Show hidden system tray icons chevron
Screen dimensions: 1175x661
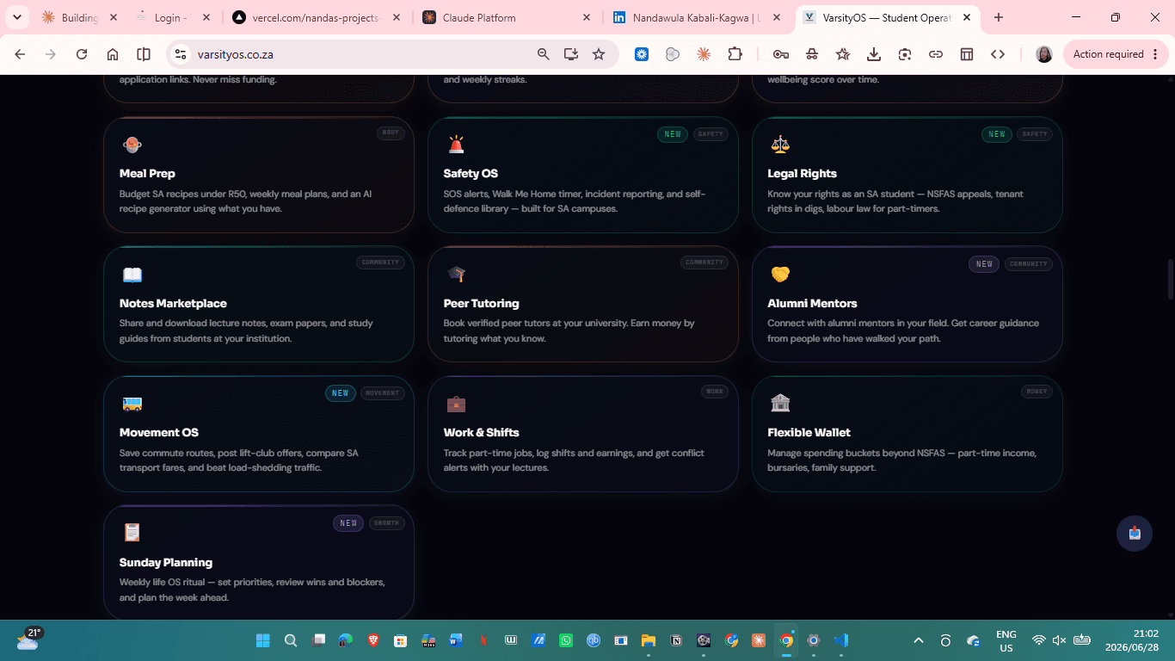(x=919, y=640)
